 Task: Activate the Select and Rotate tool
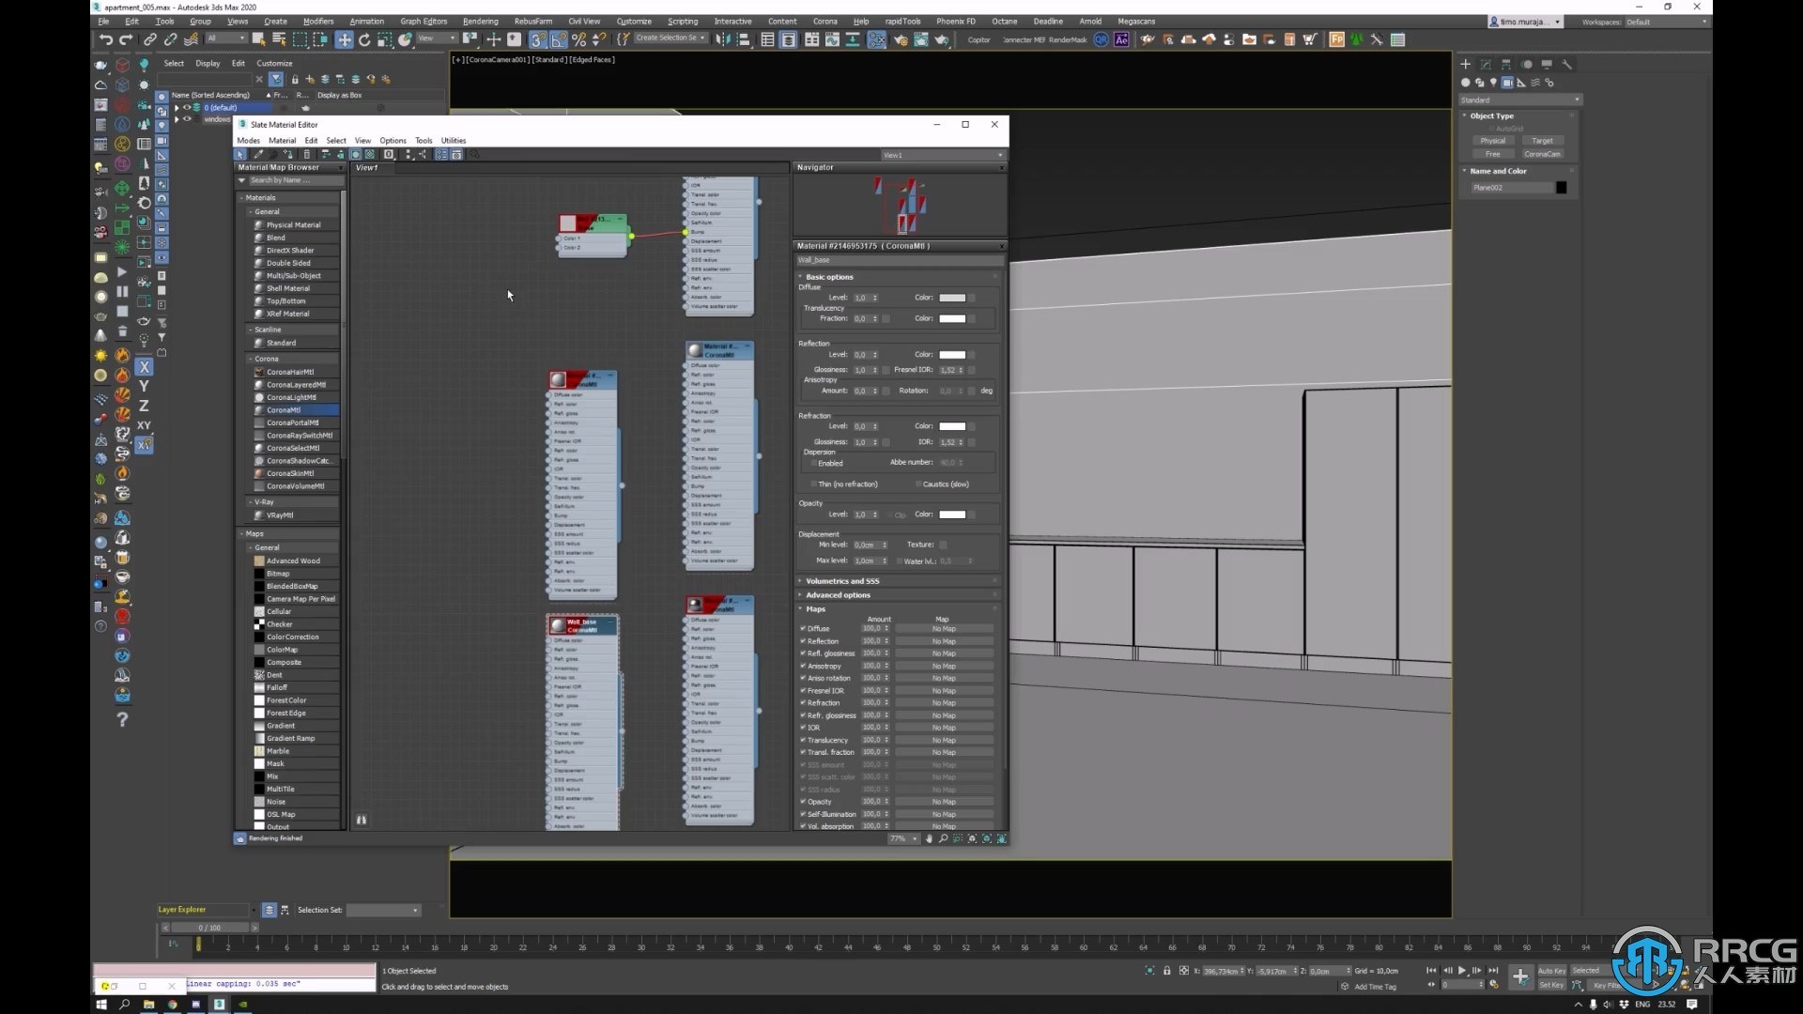pyautogui.click(x=364, y=39)
